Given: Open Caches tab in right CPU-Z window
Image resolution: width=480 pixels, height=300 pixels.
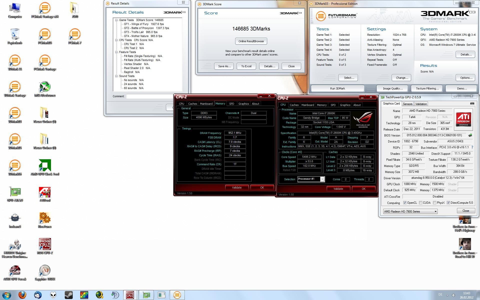Looking at the screenshot, I should click(294, 105).
